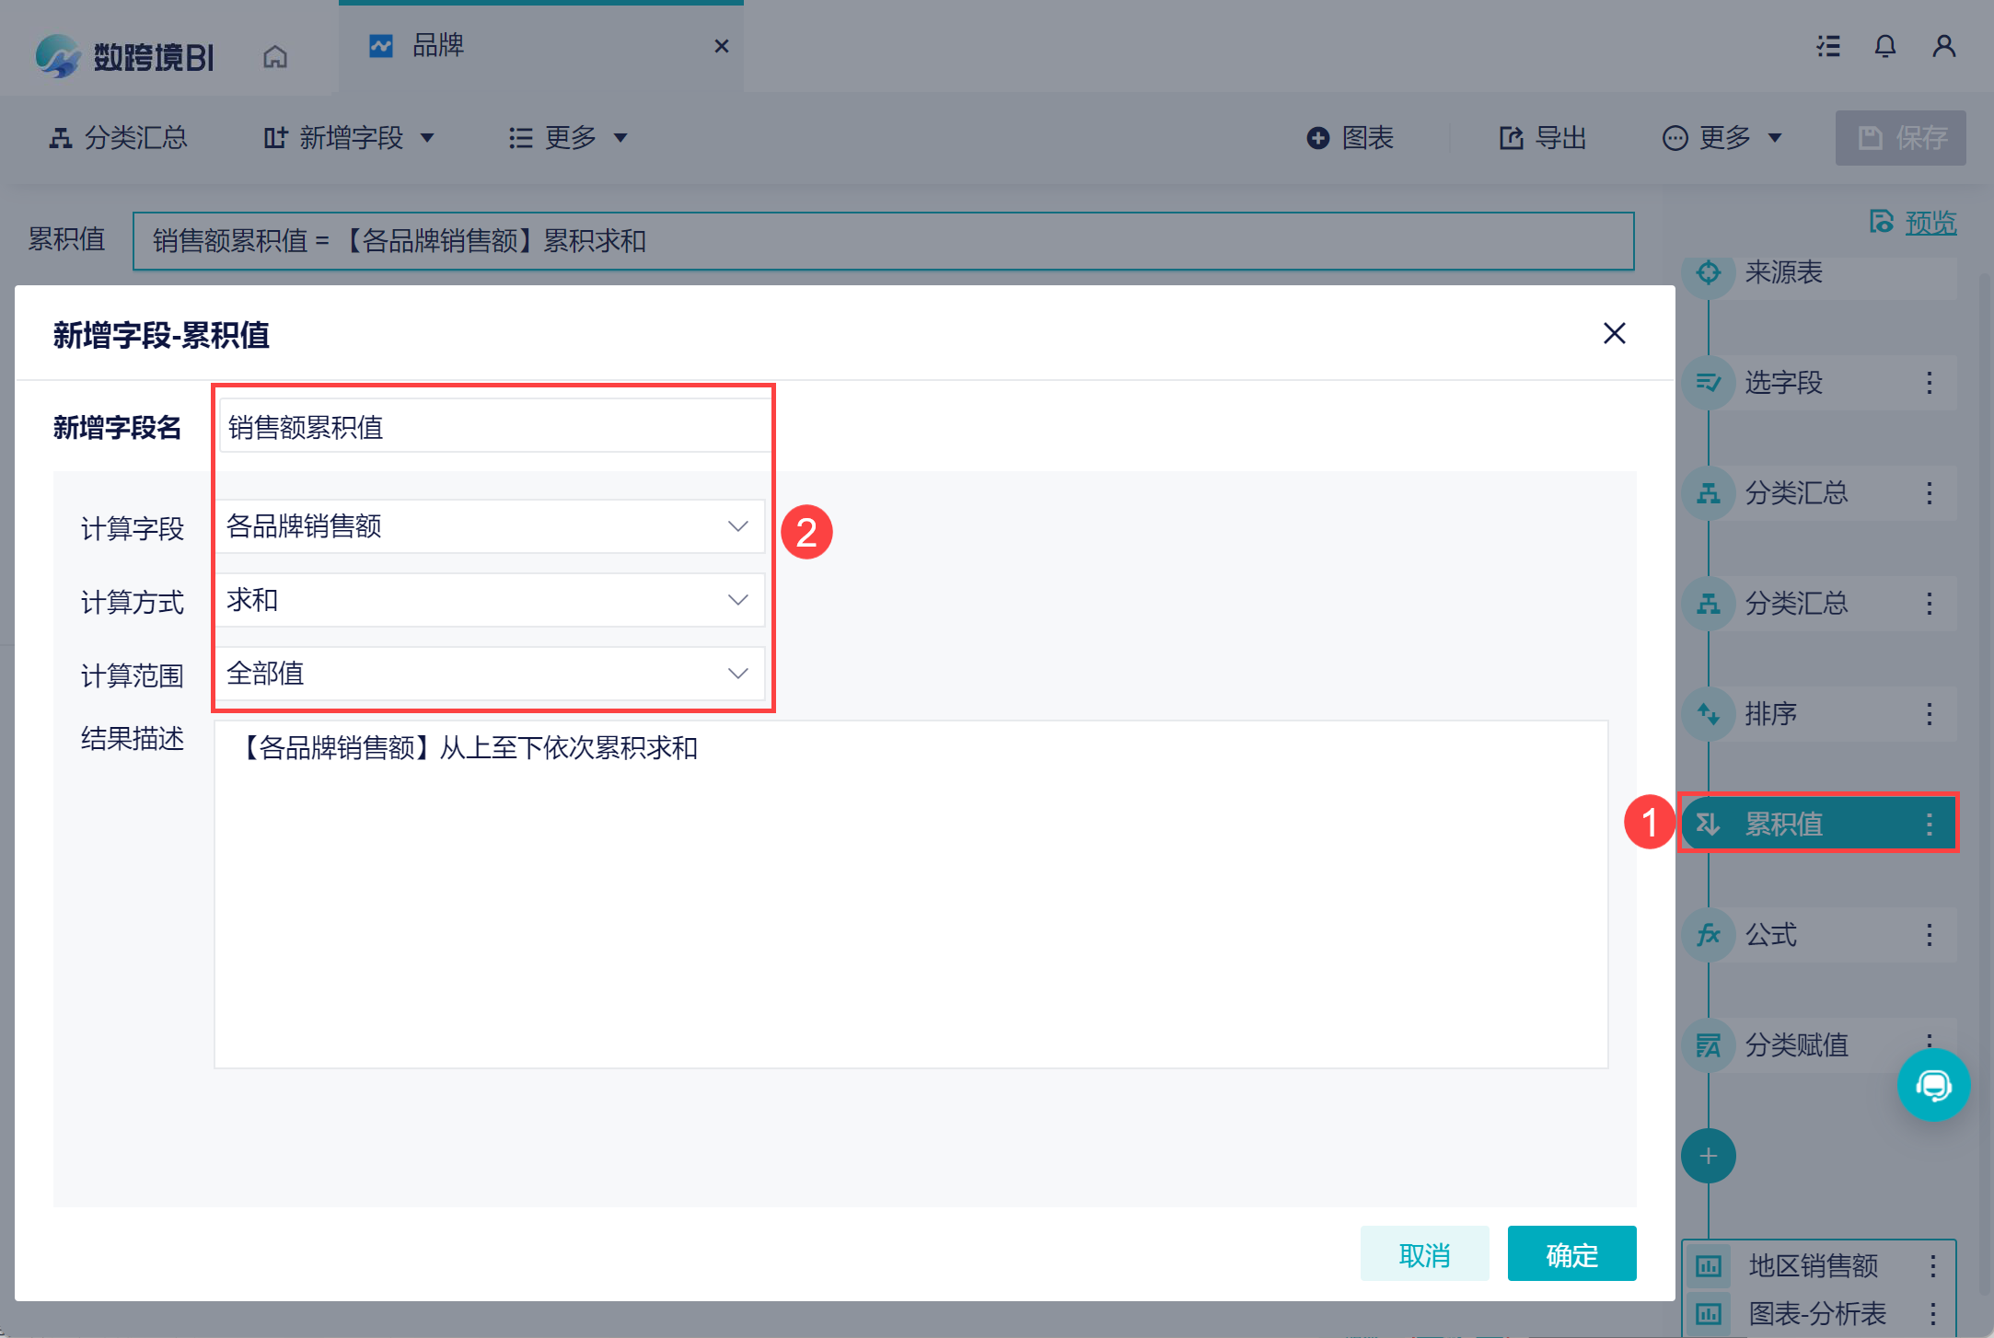This screenshot has height=1338, width=1994.
Task: Open the notifications bell icon
Action: pyautogui.click(x=1884, y=46)
